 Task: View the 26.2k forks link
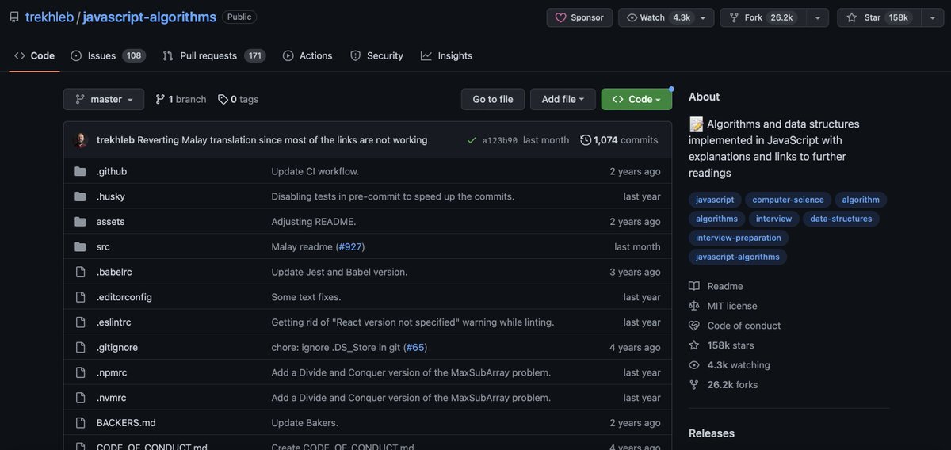pos(723,385)
